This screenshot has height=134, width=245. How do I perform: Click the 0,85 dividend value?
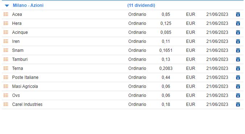tap(166, 14)
